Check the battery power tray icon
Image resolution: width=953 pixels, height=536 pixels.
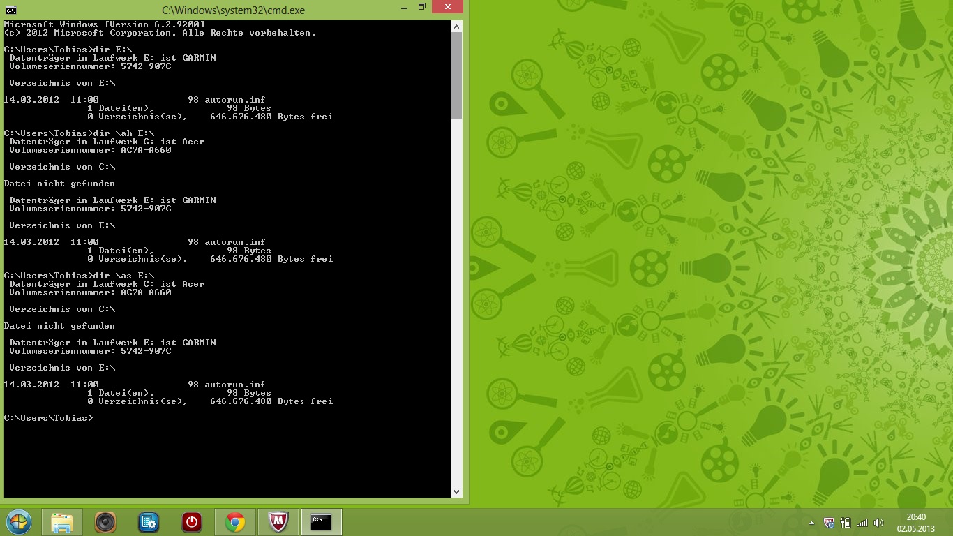click(x=846, y=522)
